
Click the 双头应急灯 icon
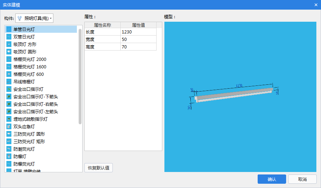pos(9,126)
